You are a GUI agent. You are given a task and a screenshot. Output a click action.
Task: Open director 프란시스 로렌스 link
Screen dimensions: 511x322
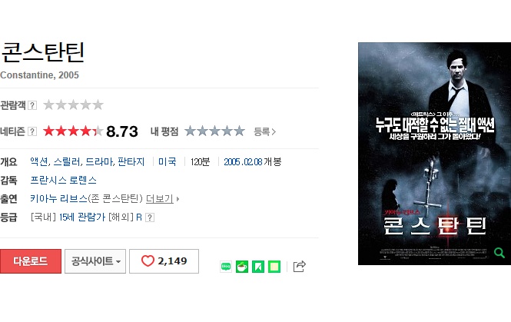point(64,181)
